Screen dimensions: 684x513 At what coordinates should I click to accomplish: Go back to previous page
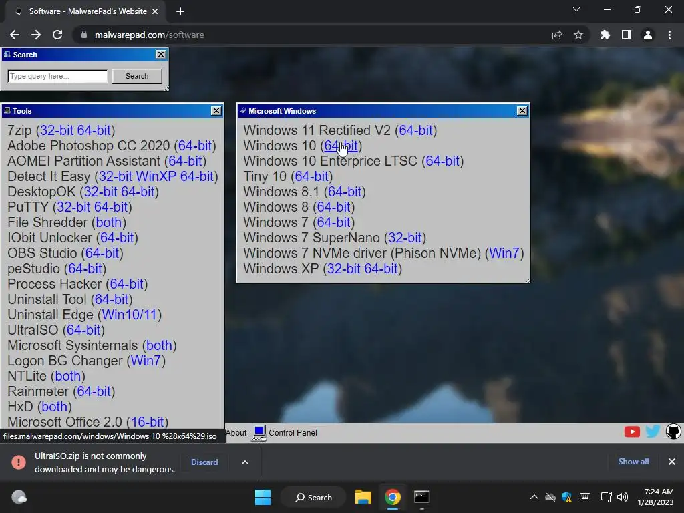tap(15, 35)
